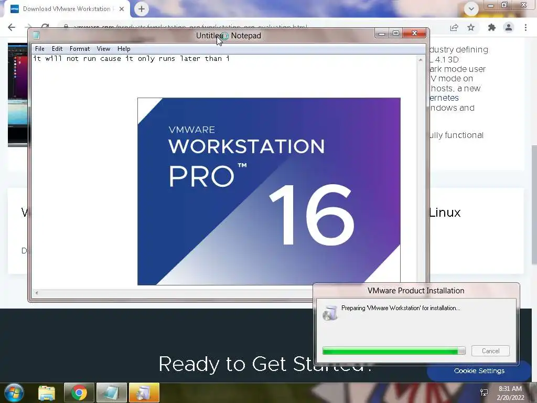Click the installer disc icon in the dialog
The width and height of the screenshot is (537, 403).
(x=330, y=313)
